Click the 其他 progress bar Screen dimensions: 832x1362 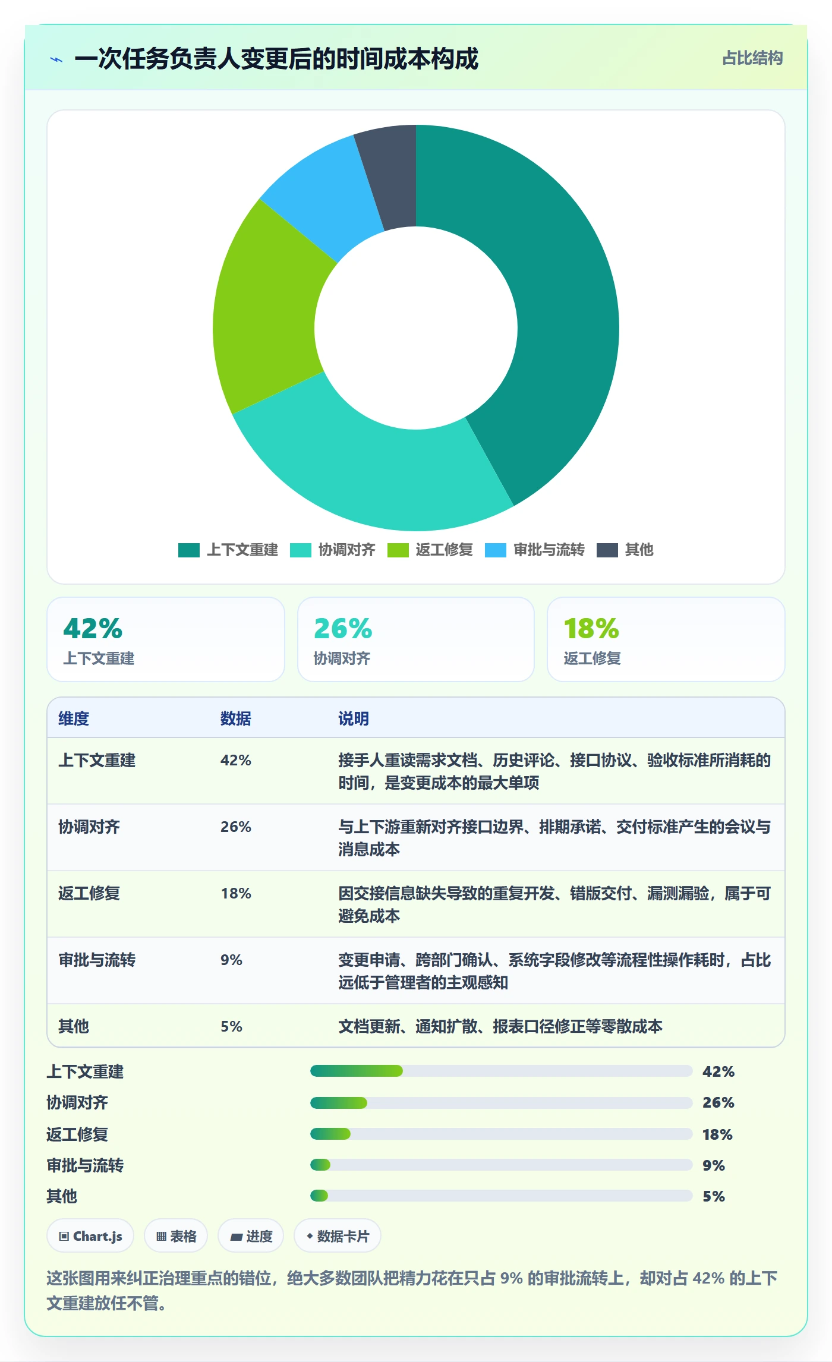click(502, 1196)
